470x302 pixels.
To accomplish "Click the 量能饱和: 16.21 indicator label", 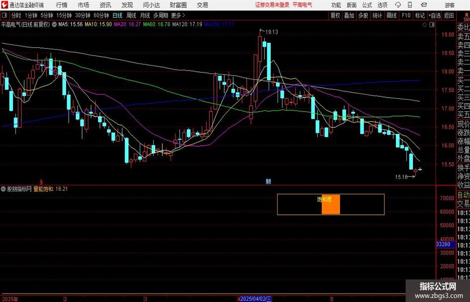I will pos(51,189).
